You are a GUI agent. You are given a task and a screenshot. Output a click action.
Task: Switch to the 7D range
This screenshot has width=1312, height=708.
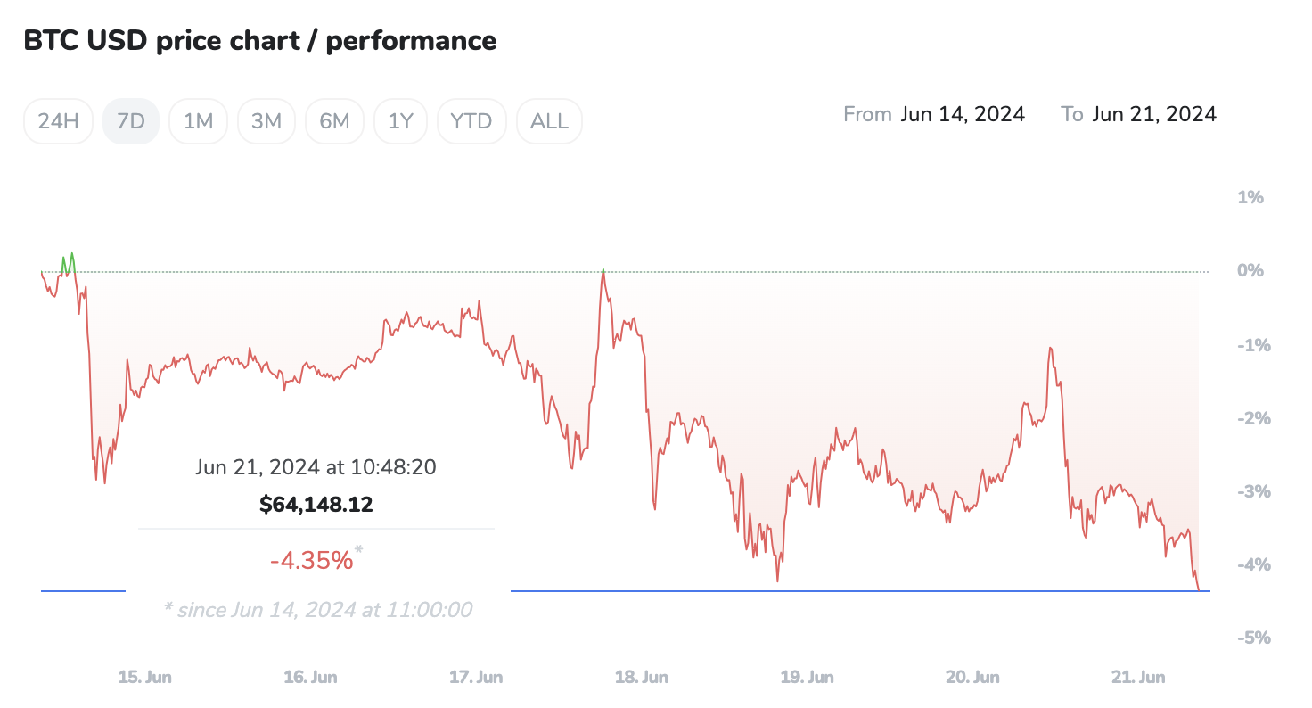pyautogui.click(x=131, y=121)
